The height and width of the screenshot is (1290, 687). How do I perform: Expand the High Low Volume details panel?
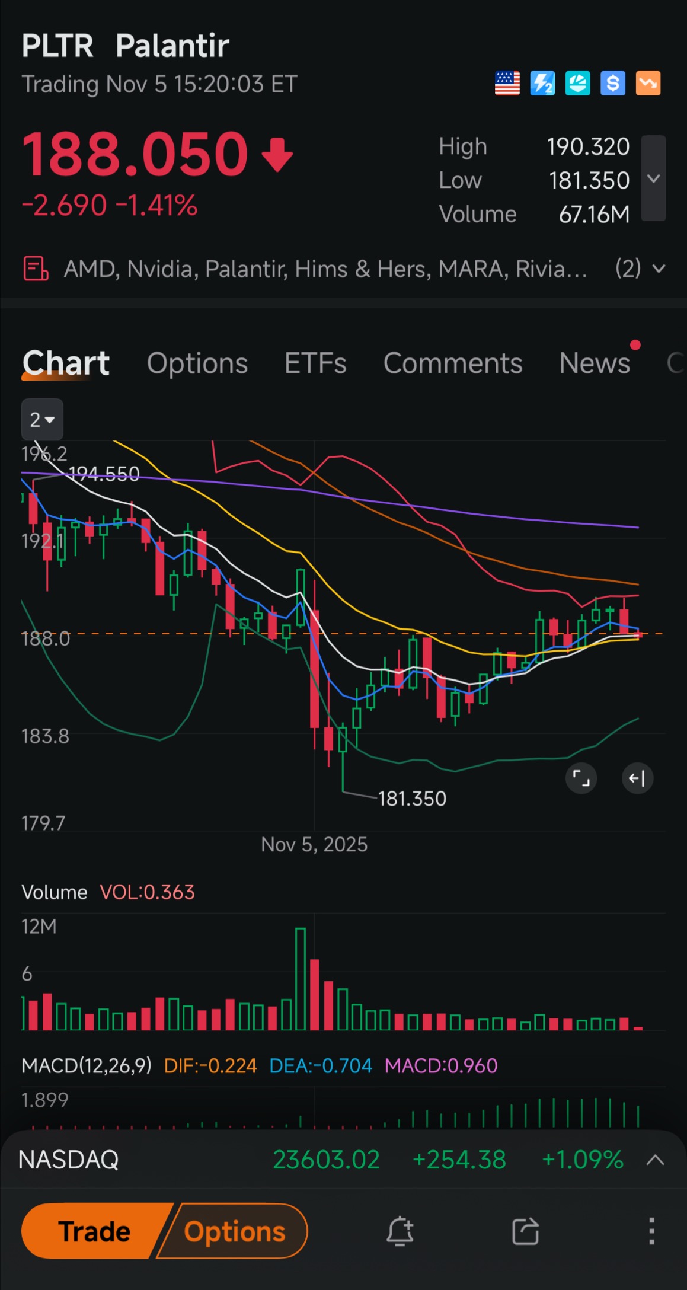653,178
